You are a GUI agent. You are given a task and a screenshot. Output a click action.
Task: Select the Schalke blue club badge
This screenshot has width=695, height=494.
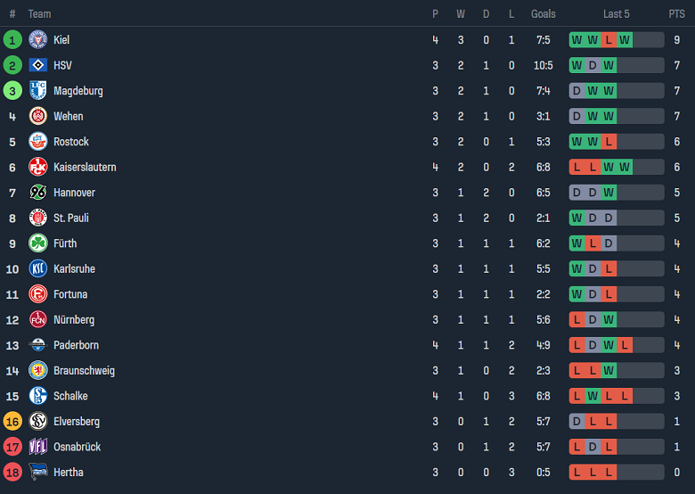tap(37, 396)
